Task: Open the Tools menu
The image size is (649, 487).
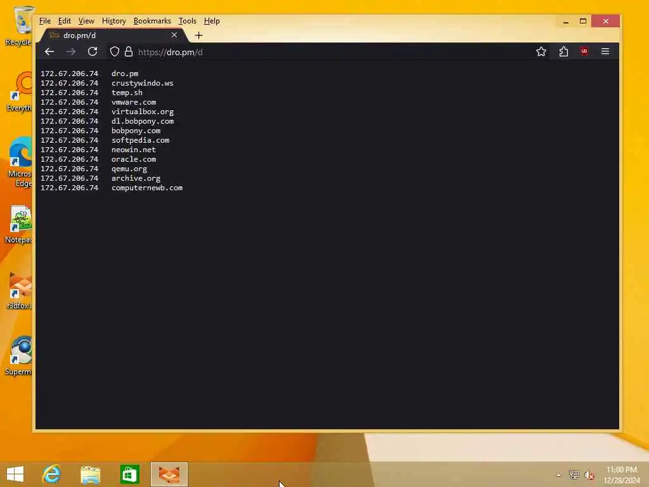Action: point(187,21)
